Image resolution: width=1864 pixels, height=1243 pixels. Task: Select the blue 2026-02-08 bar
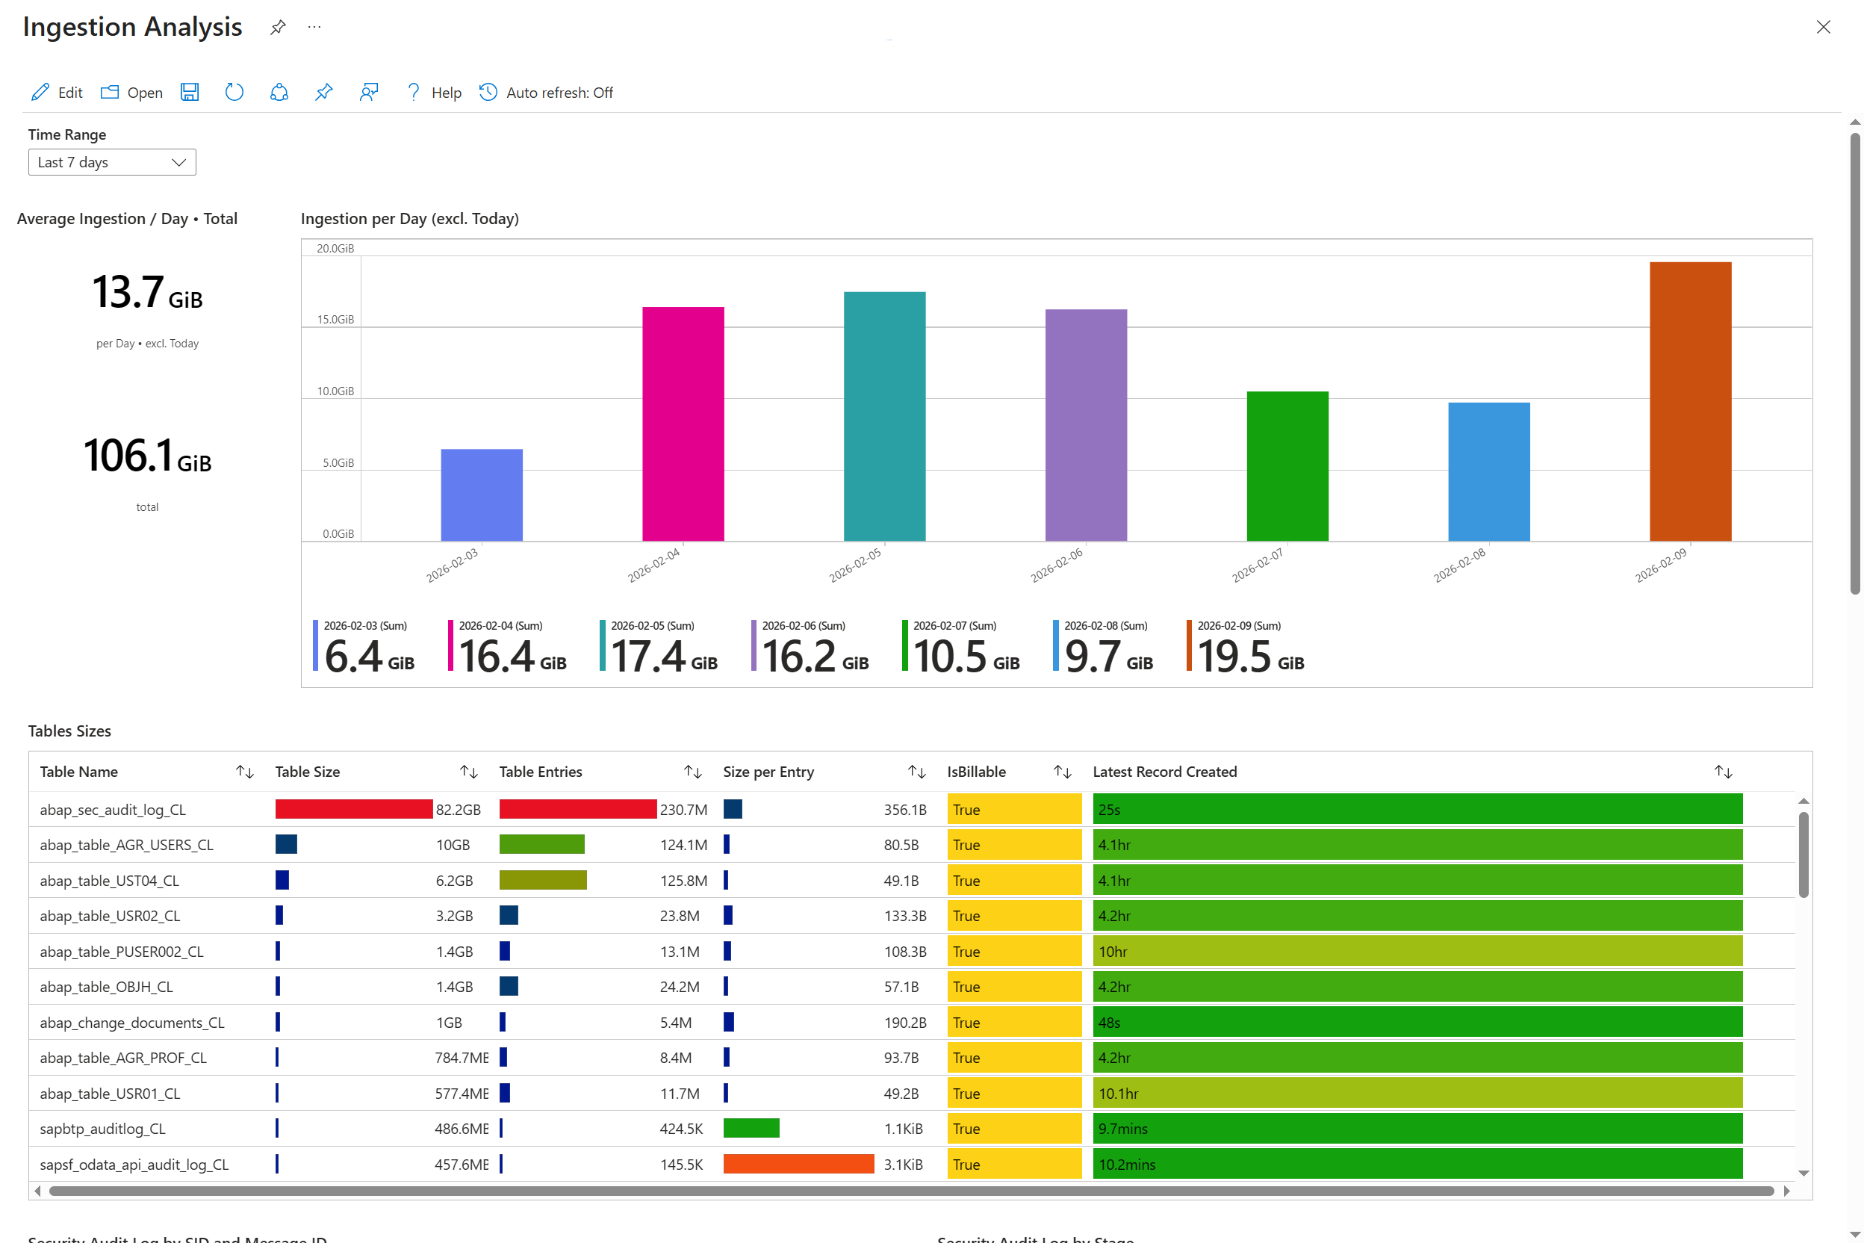coord(1489,471)
